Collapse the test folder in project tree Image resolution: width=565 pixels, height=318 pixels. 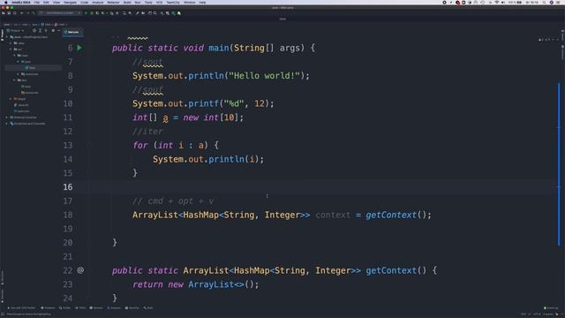14,80
